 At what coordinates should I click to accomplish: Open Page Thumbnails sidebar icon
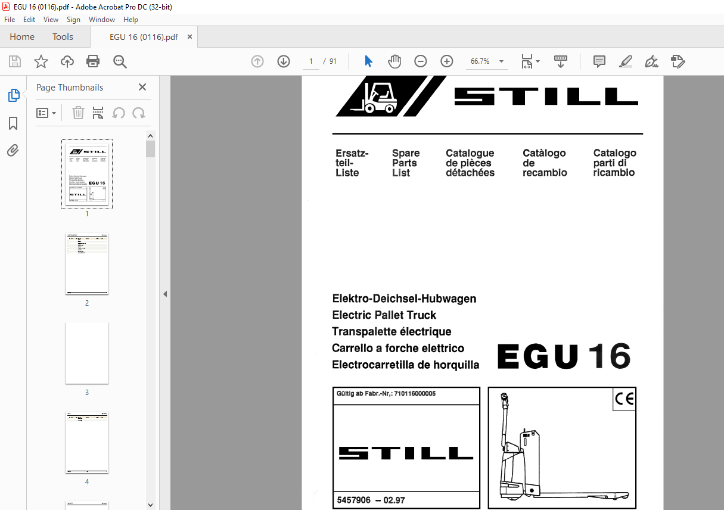(x=13, y=95)
